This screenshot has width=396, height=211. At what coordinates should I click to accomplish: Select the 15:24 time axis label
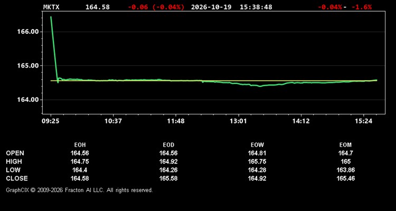tap(363, 121)
